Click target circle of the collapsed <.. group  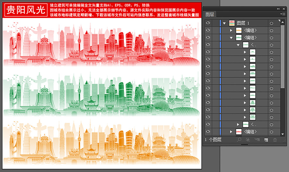click(271, 124)
